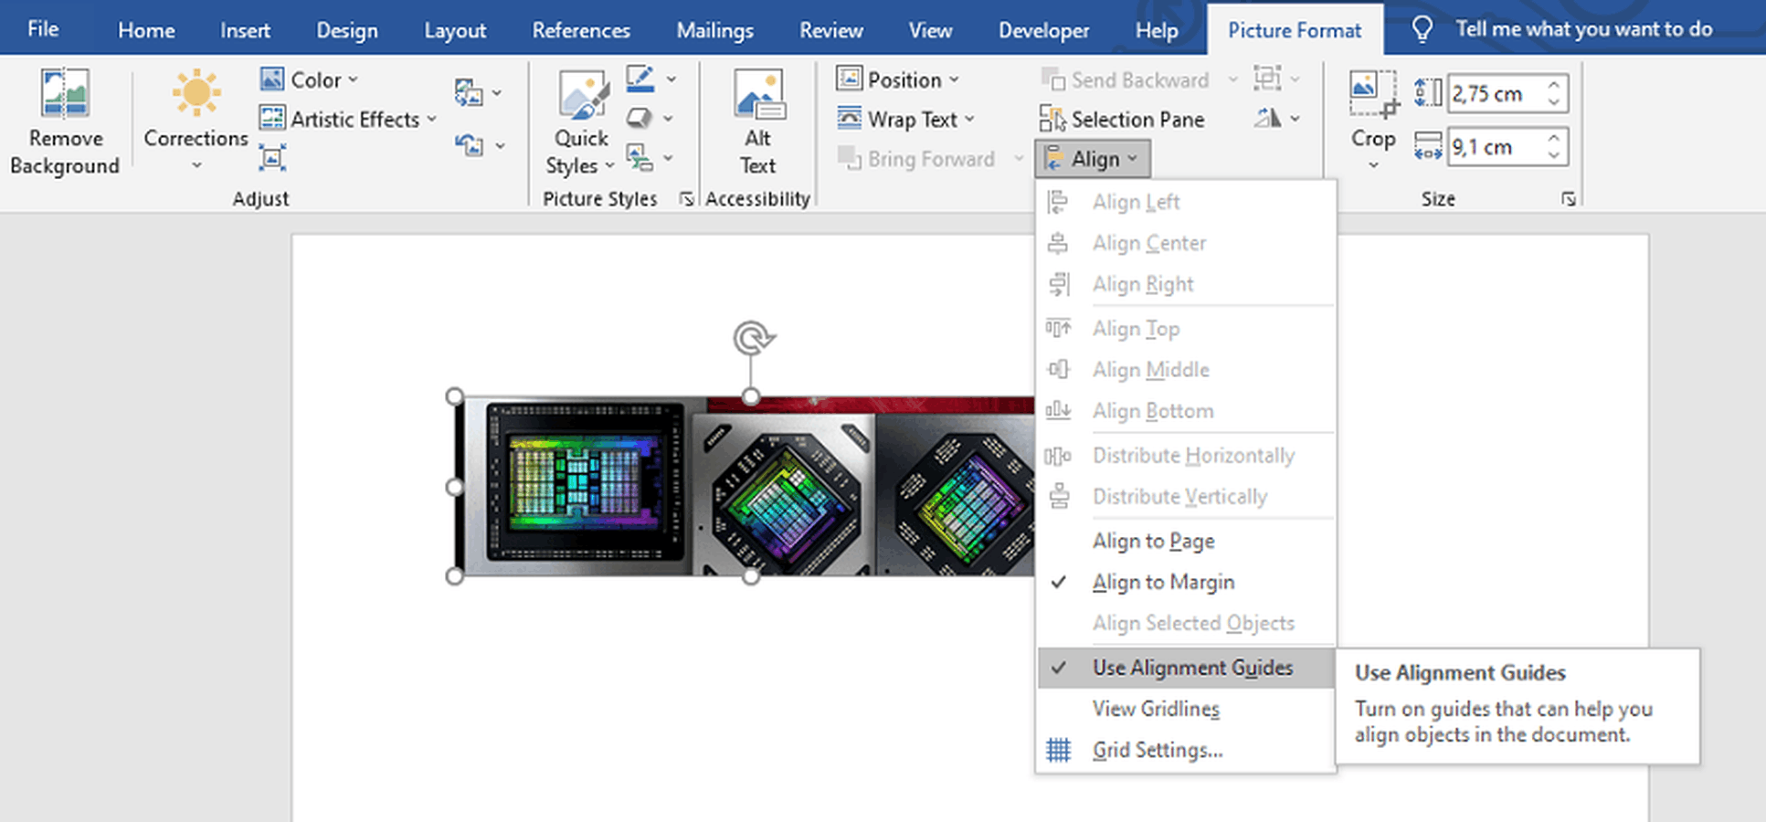Expand the Wrap Text dropdown arrow

tap(969, 120)
